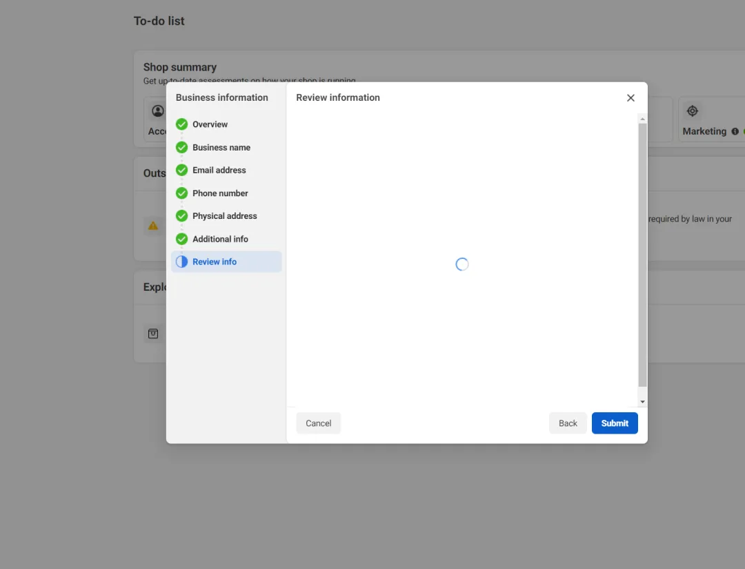Click the Back button
Viewport: 745px width, 569px height.
pos(568,423)
